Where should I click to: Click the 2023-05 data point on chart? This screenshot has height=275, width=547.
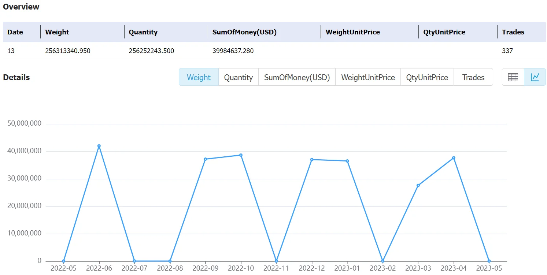pos(489,261)
